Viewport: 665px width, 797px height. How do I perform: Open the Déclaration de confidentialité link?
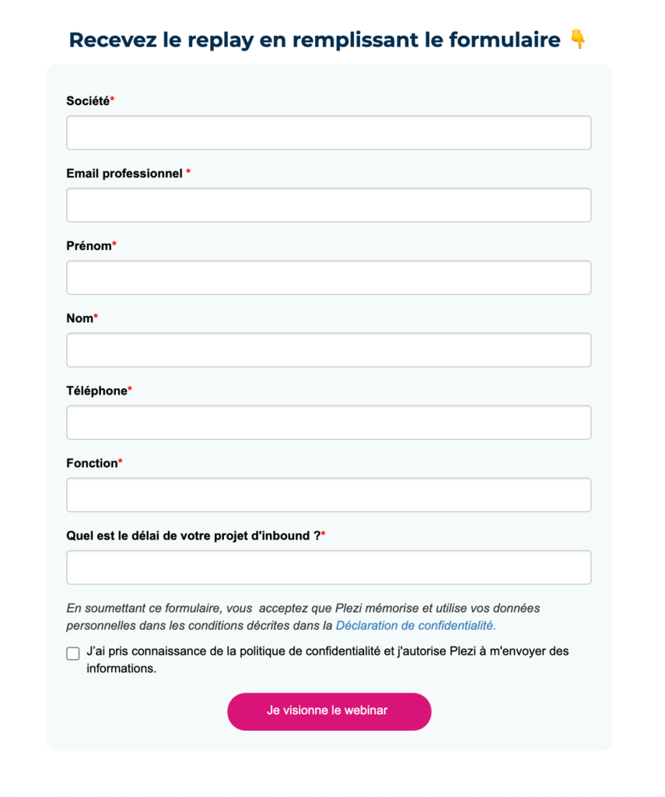[415, 625]
